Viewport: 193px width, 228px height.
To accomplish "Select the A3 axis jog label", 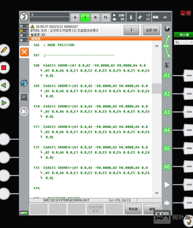I will (167, 112).
